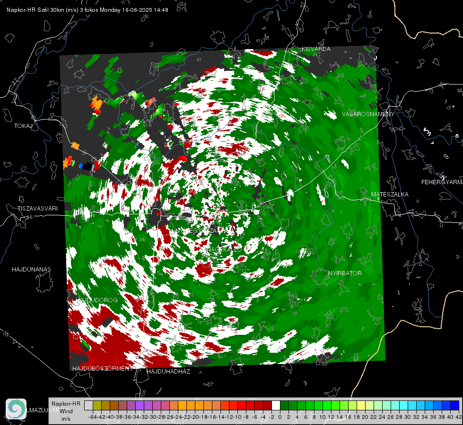Click the 'Napkor-HR Szél 30km' title text
Image resolution: width=463 pixels, height=425 pixels.
[43, 10]
